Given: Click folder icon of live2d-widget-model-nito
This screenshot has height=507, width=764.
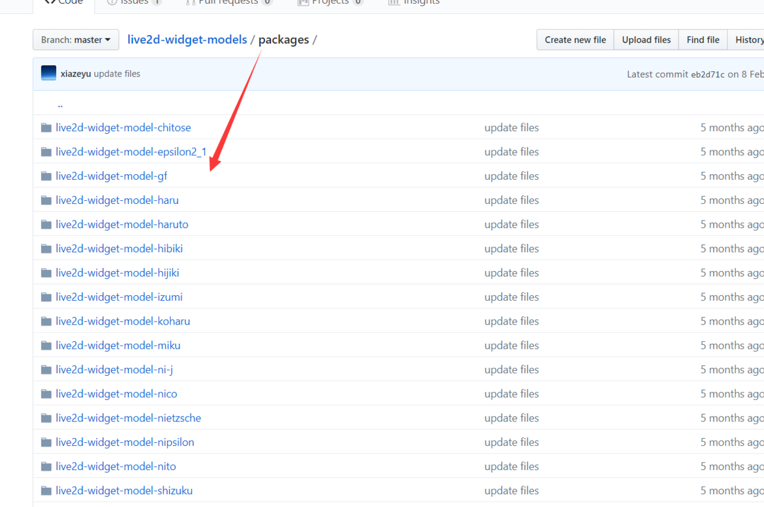Looking at the screenshot, I should tap(46, 466).
